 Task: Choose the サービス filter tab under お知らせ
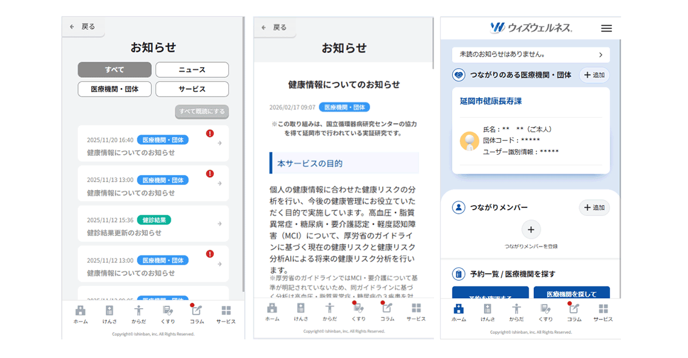pyautogui.click(x=192, y=89)
